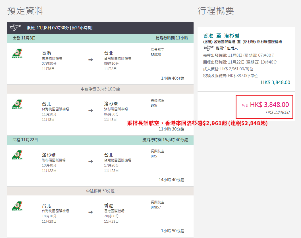301x238 pixels.
Task: Click 洛杉磯國際機場 under departure city 洛杉磯
Action: click(x=54, y=160)
